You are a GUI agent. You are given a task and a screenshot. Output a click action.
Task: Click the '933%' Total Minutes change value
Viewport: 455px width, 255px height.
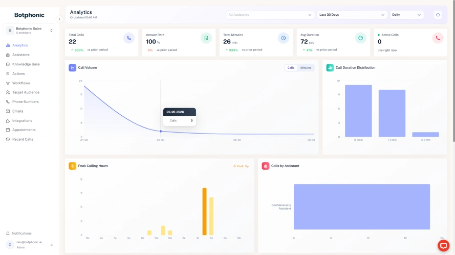coord(233,50)
